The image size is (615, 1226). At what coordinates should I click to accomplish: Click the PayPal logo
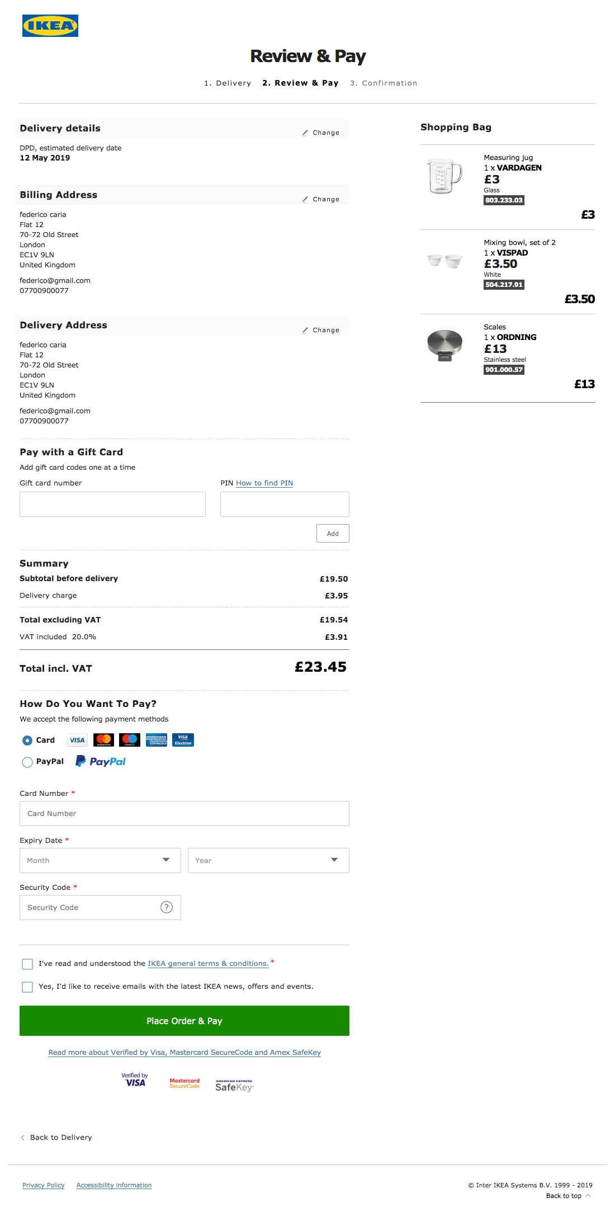pos(101,761)
